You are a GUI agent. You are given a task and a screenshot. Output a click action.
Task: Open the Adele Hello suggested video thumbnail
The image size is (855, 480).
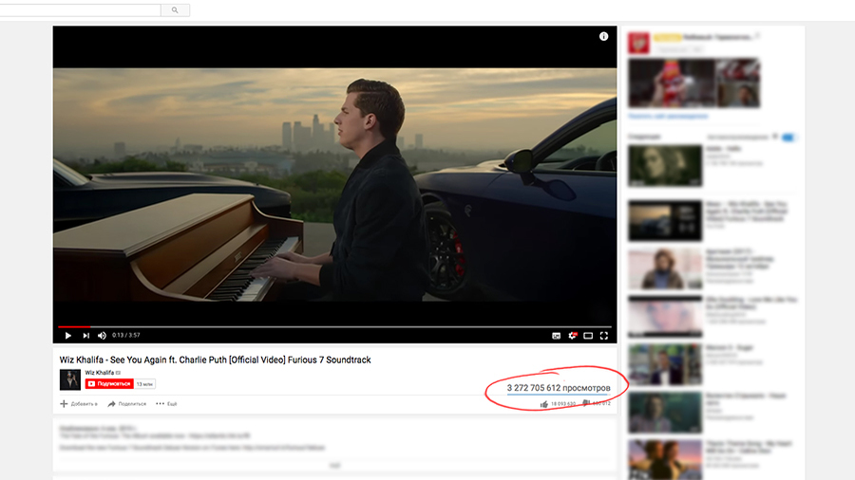click(x=665, y=165)
